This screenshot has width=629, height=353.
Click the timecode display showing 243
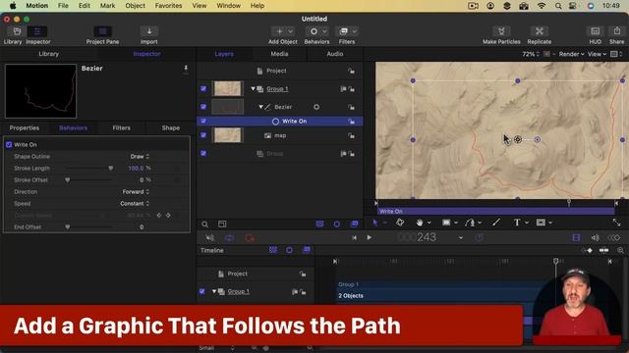point(417,237)
